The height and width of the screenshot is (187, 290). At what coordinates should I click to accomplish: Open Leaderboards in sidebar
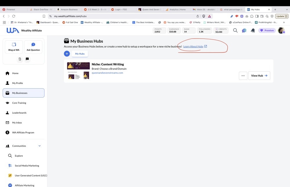click(x=23, y=113)
